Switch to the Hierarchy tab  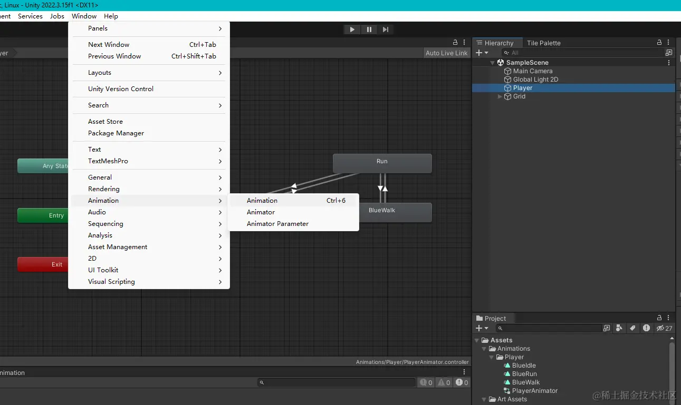497,43
